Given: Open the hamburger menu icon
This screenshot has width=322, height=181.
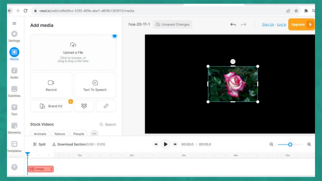Looking at the screenshot, I should click(x=14, y=23).
